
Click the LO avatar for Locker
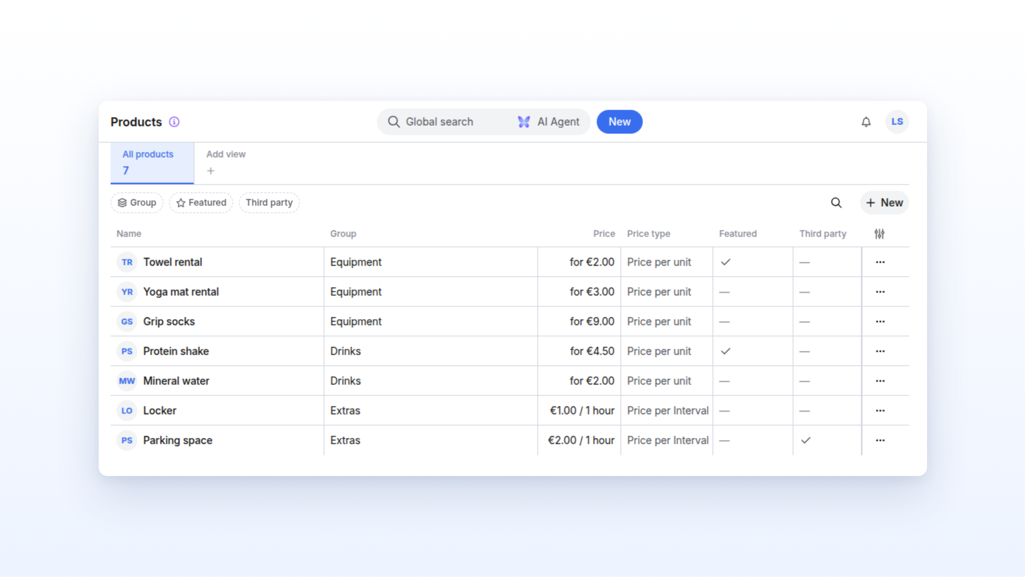point(127,411)
